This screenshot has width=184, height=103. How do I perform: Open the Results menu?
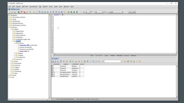45,7
